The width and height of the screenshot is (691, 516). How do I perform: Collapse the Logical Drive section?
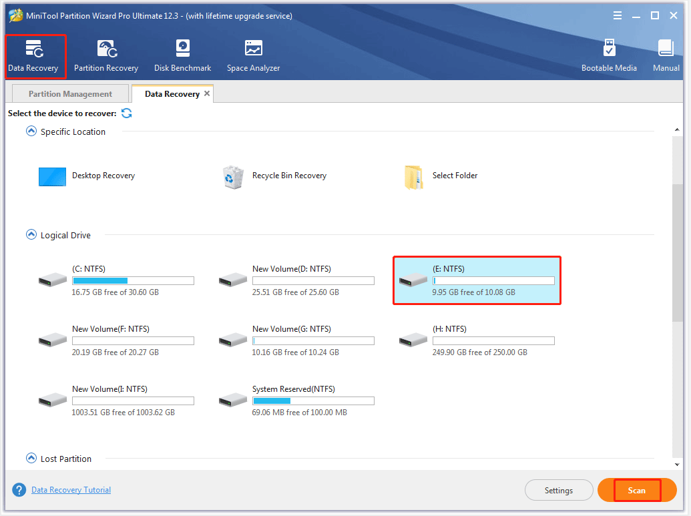(x=31, y=235)
